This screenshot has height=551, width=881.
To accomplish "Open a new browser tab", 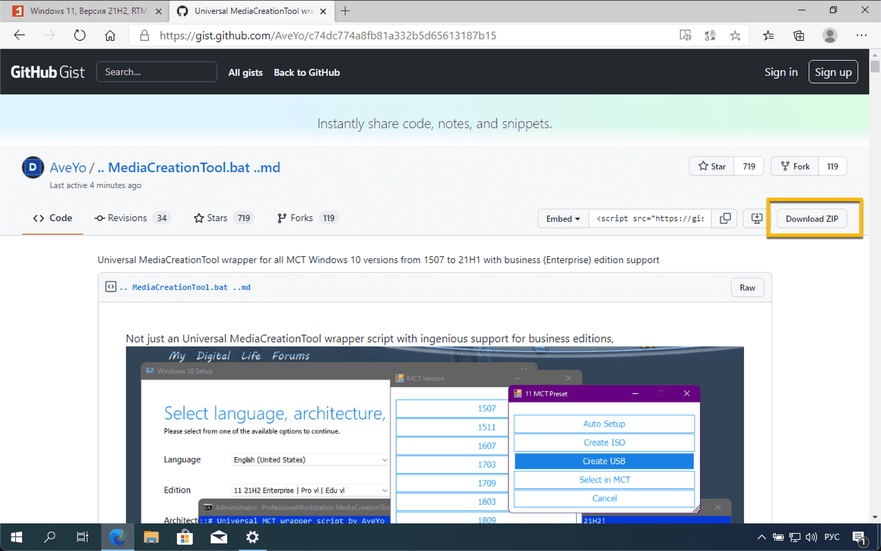I will point(346,11).
